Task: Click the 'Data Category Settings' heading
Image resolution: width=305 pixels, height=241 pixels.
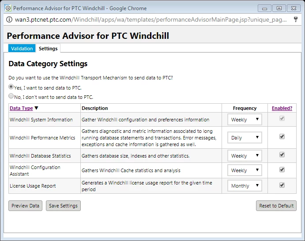Action: pyautogui.click(x=48, y=64)
